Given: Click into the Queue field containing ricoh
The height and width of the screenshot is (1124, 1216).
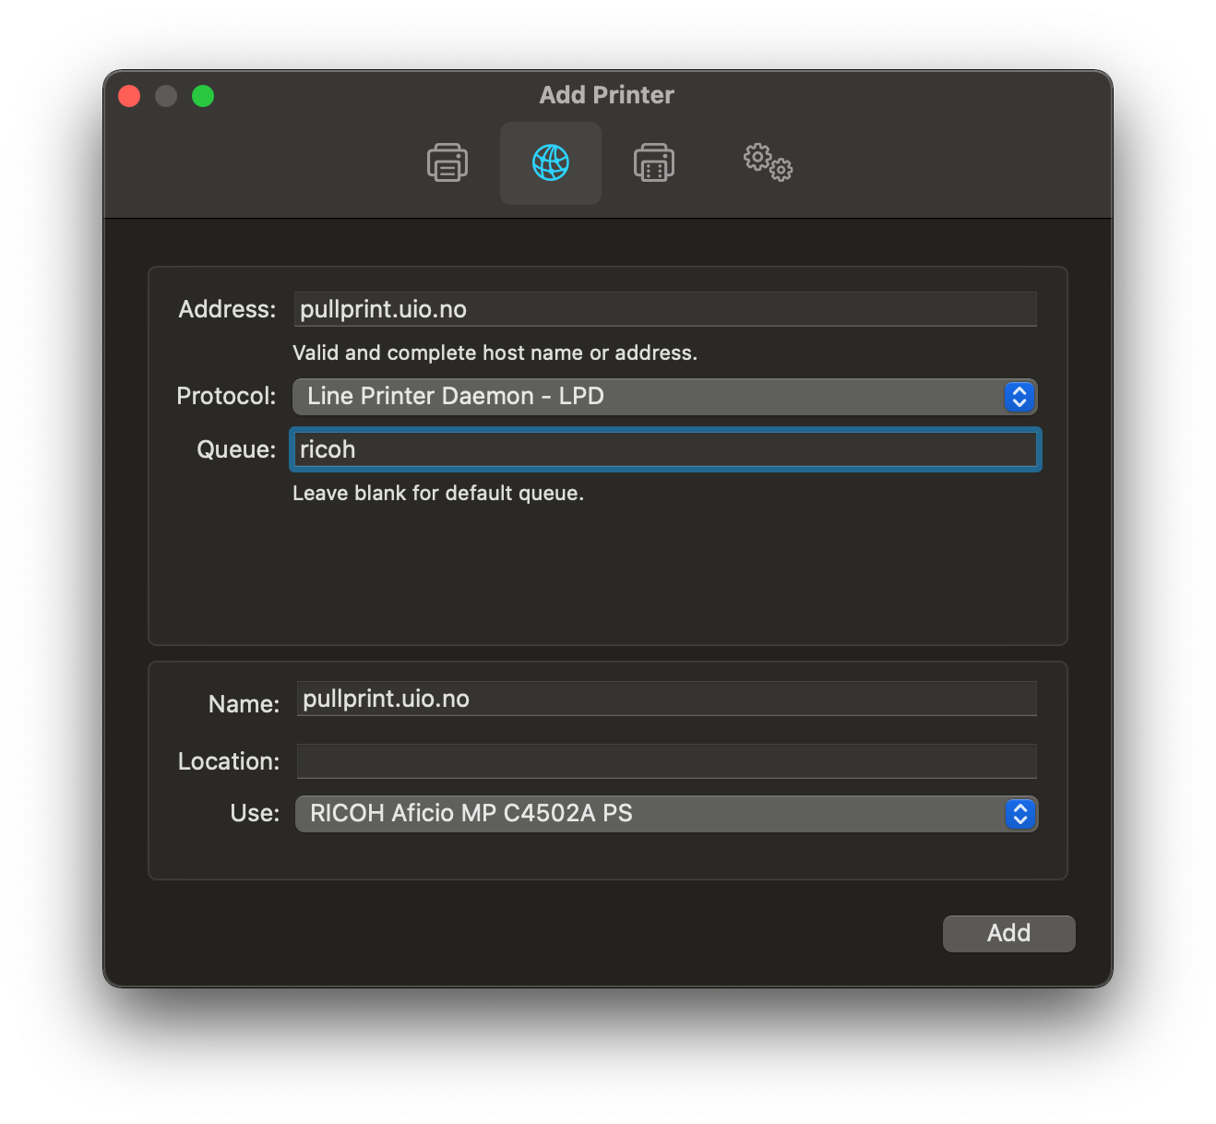Looking at the screenshot, I should [665, 449].
